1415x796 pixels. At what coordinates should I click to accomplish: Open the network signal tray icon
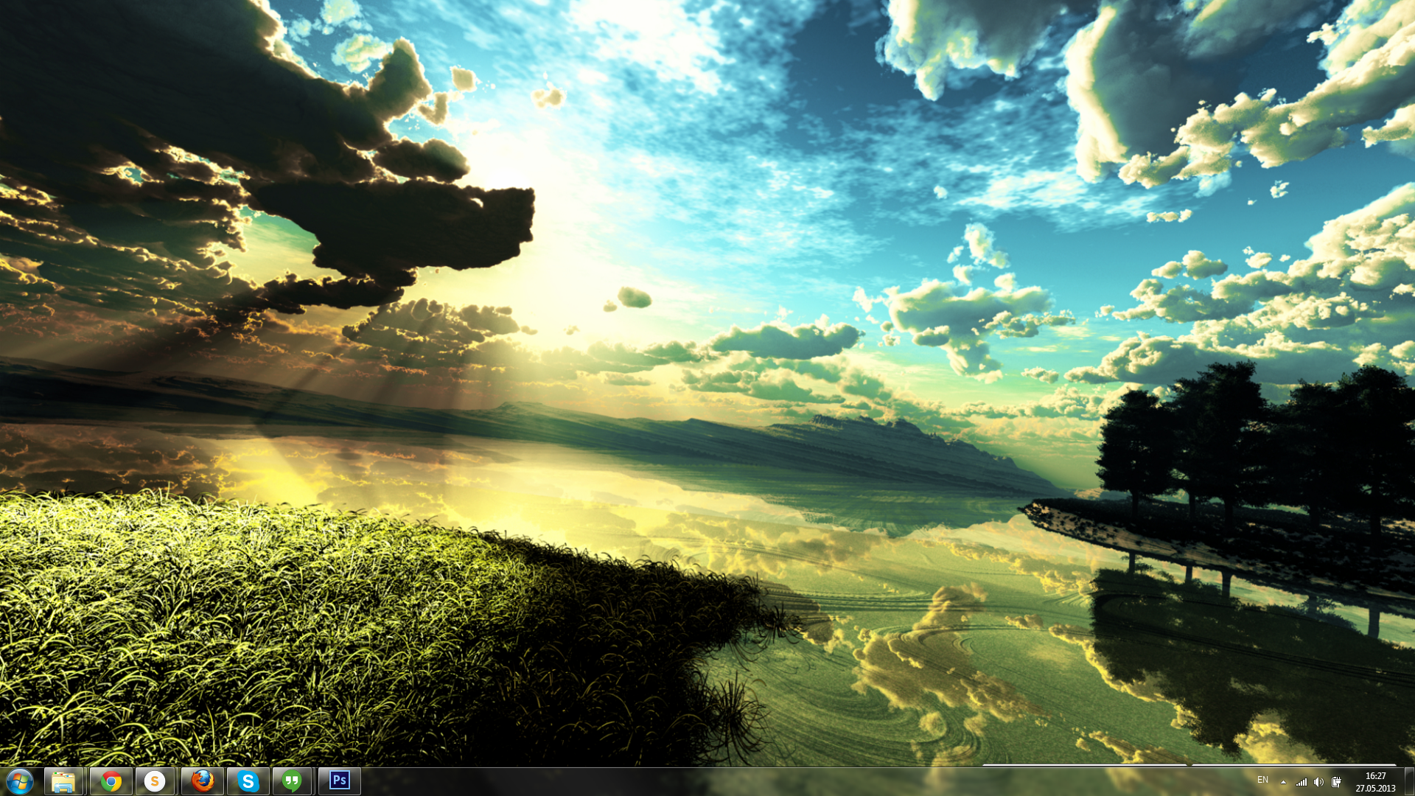[x=1302, y=782]
